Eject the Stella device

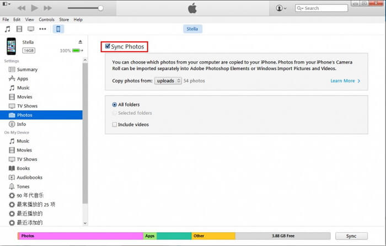coord(81,42)
